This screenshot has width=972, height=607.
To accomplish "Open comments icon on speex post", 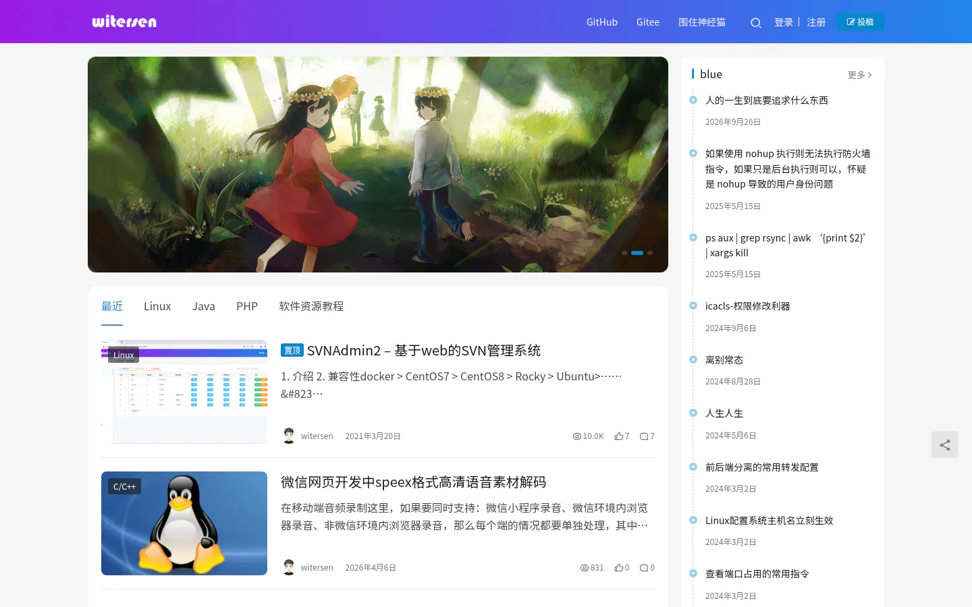I will coord(644,568).
